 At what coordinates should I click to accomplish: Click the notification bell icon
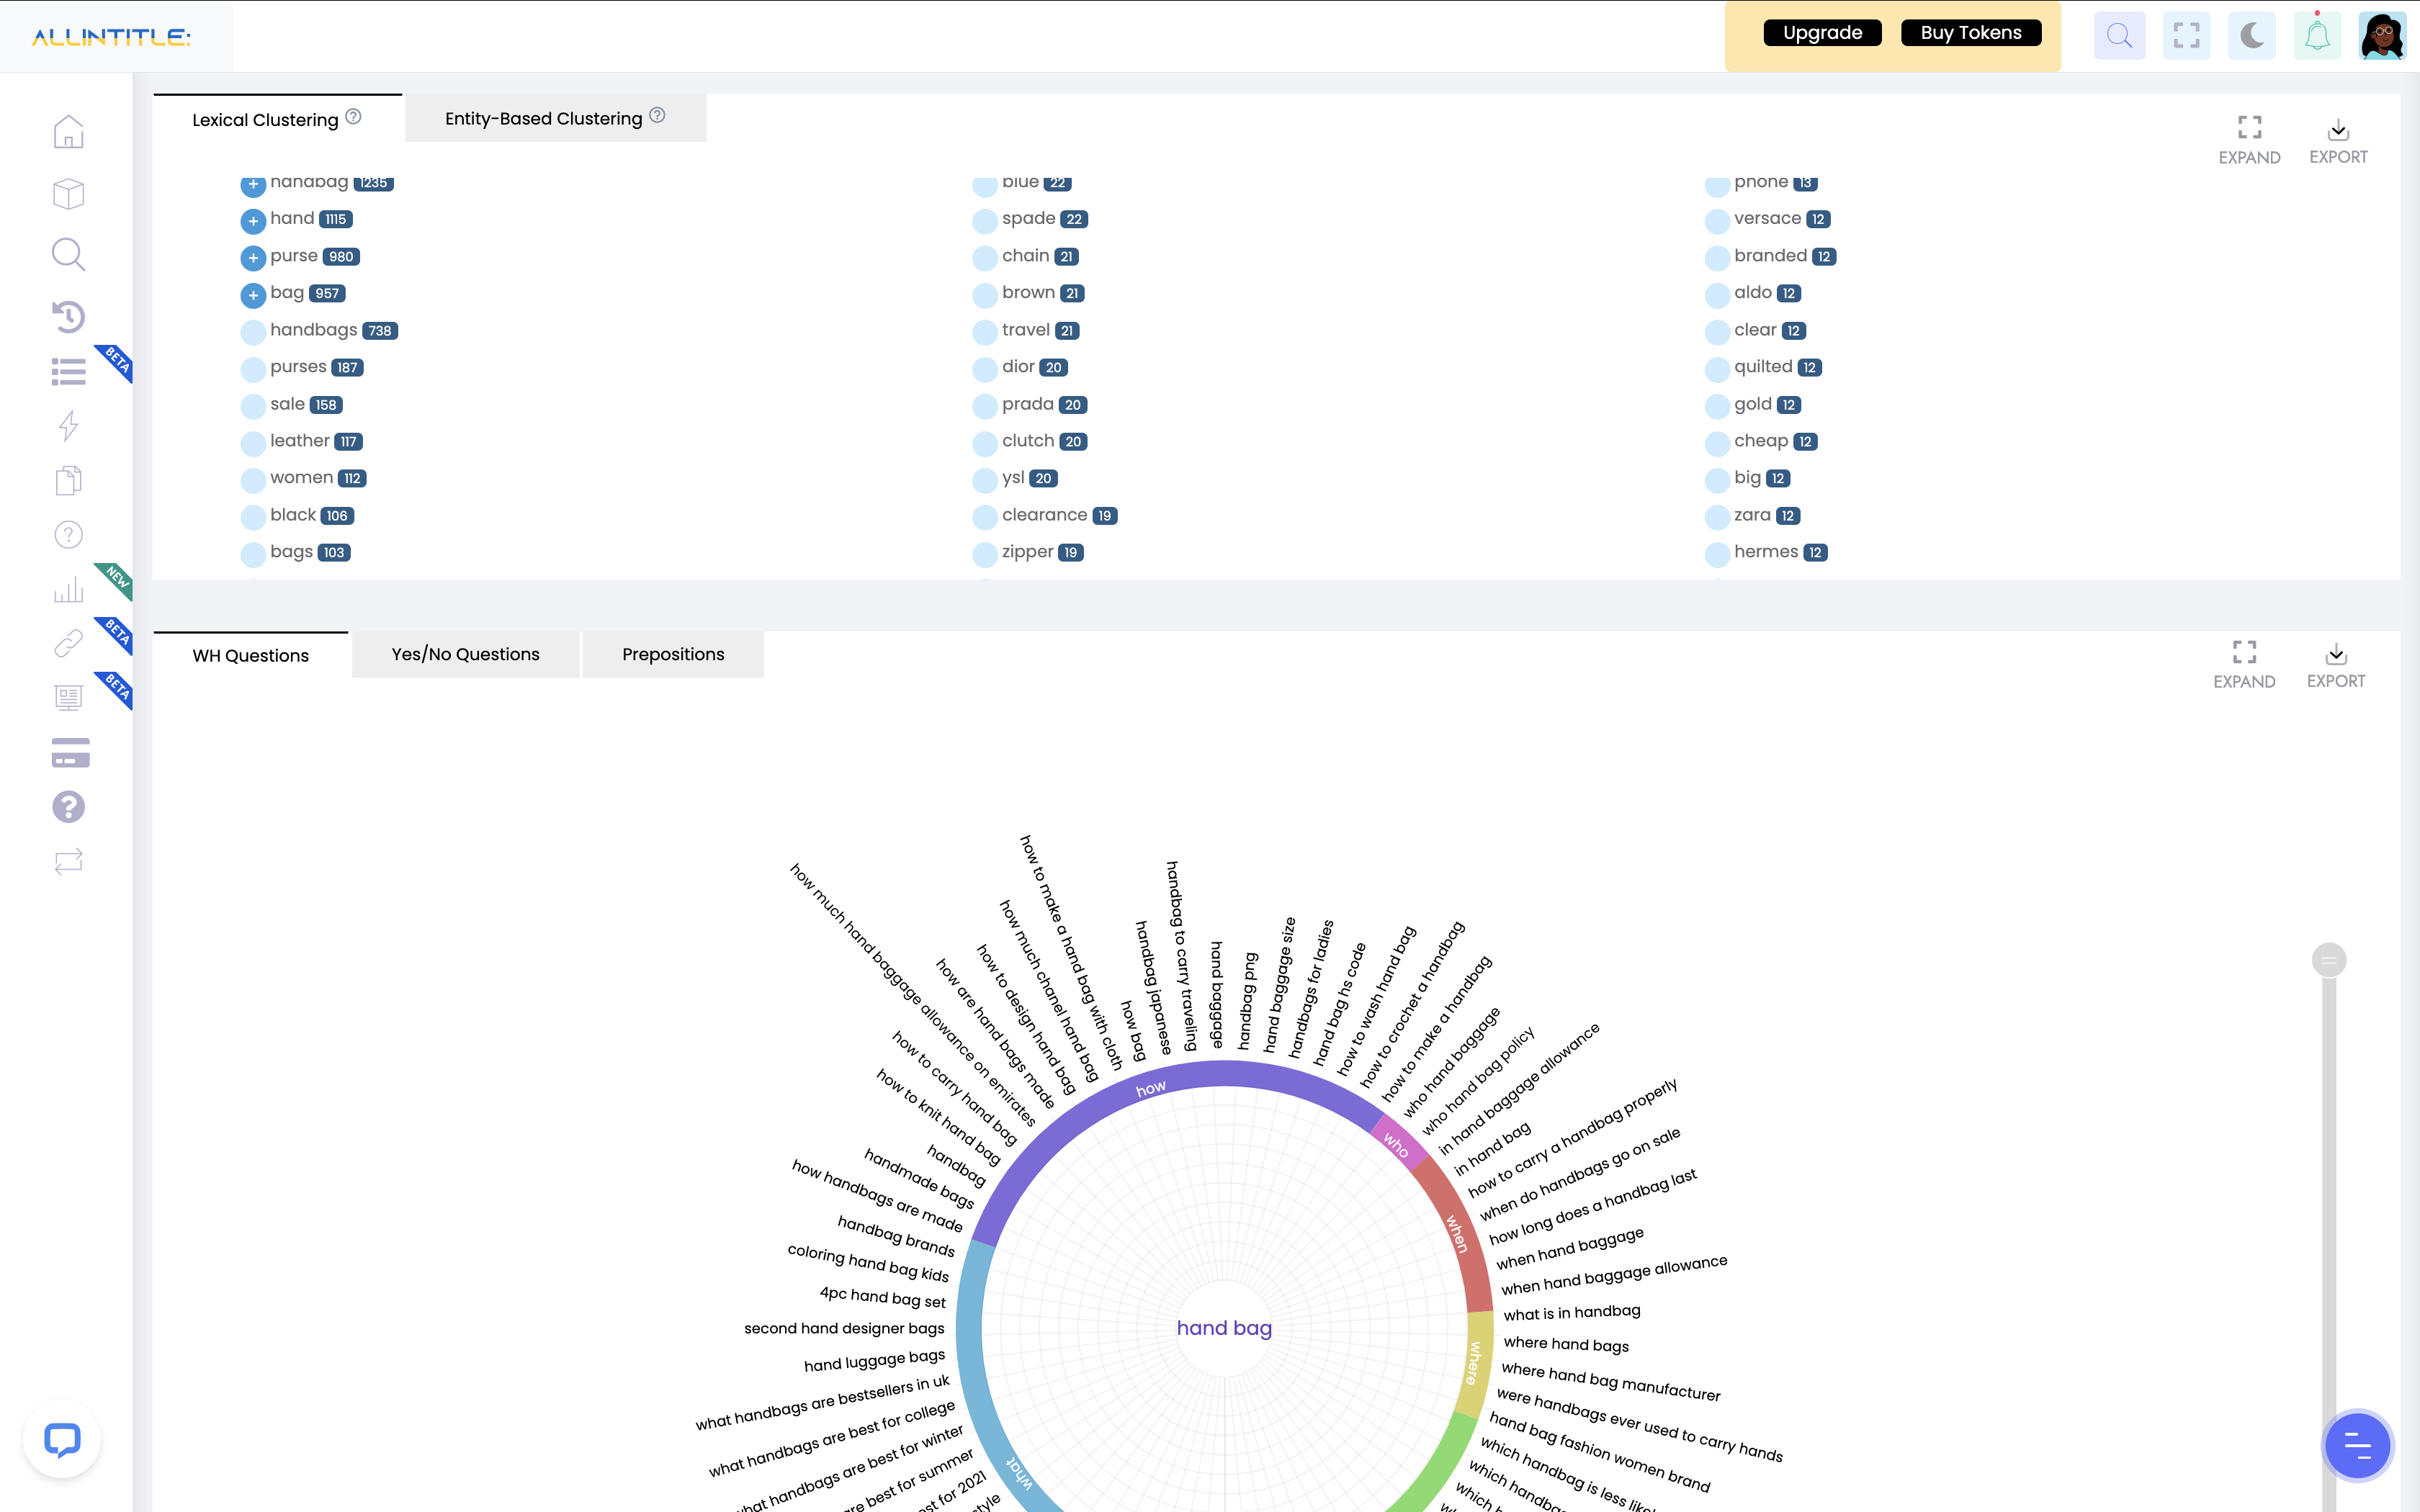(2317, 37)
